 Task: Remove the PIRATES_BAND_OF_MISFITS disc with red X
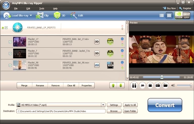[x=122, y=26]
